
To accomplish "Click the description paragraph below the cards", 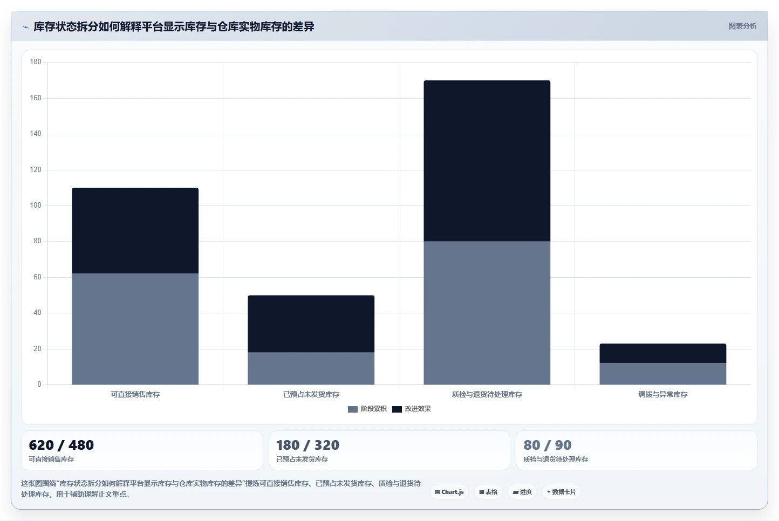I will pyautogui.click(x=221, y=489).
